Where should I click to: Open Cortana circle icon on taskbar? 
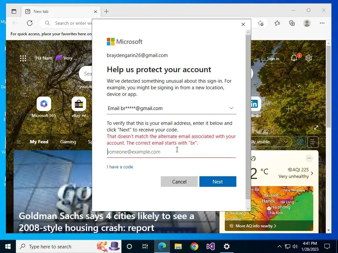[x=129, y=246]
